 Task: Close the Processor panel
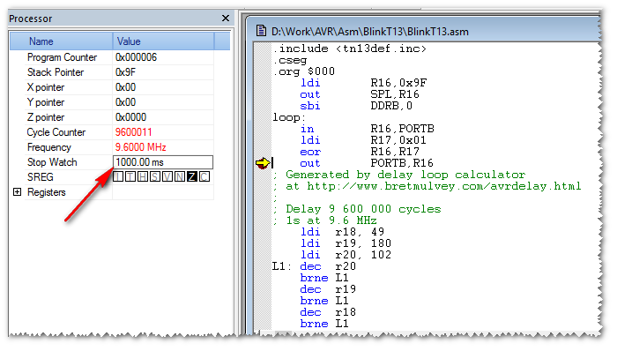coord(225,19)
